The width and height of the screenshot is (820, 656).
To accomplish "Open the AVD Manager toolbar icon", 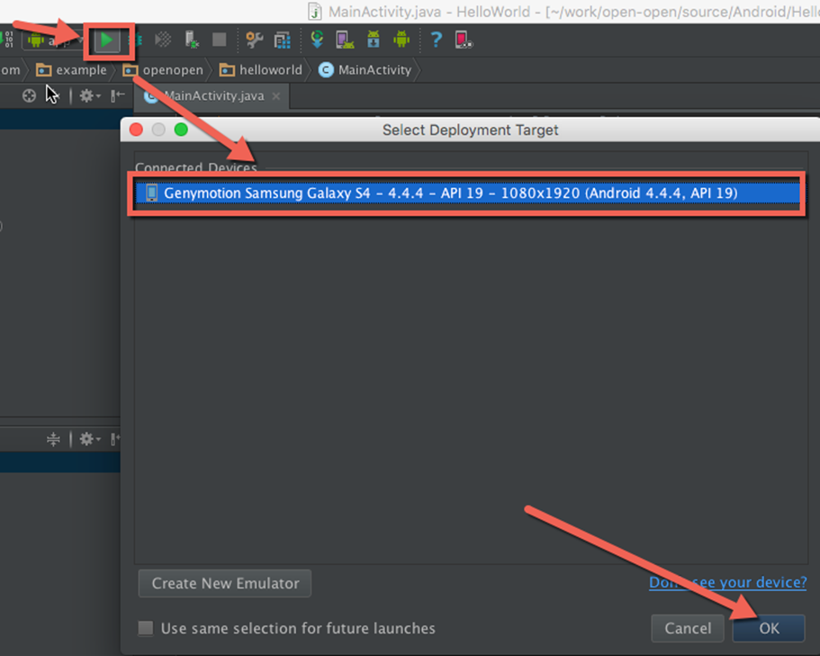I will [x=343, y=40].
